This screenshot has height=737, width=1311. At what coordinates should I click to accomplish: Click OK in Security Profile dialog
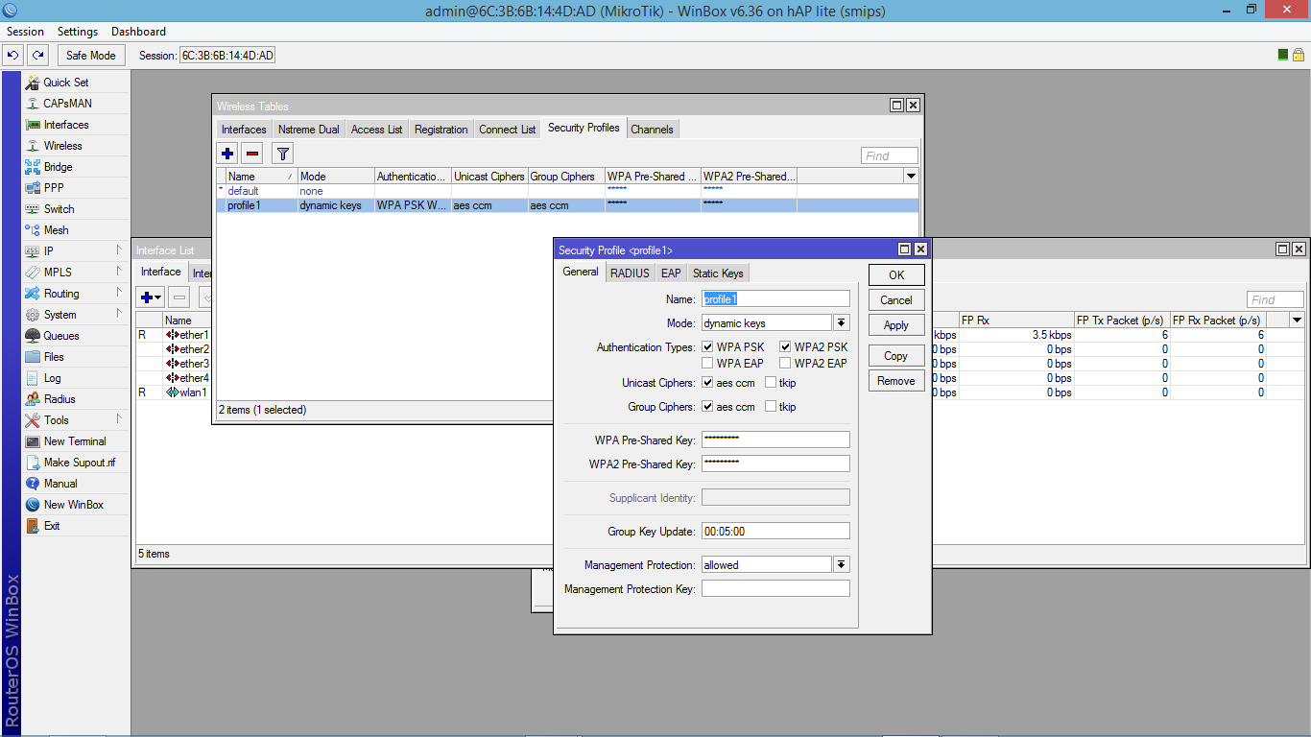tap(896, 275)
